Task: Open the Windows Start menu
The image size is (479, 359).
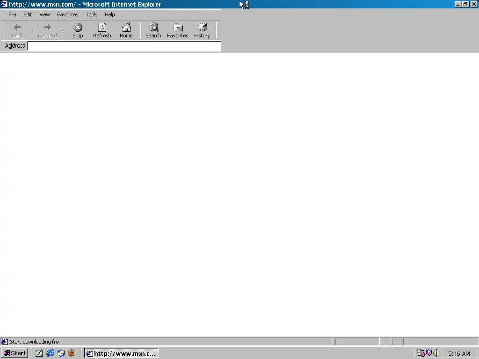Action: [15, 353]
